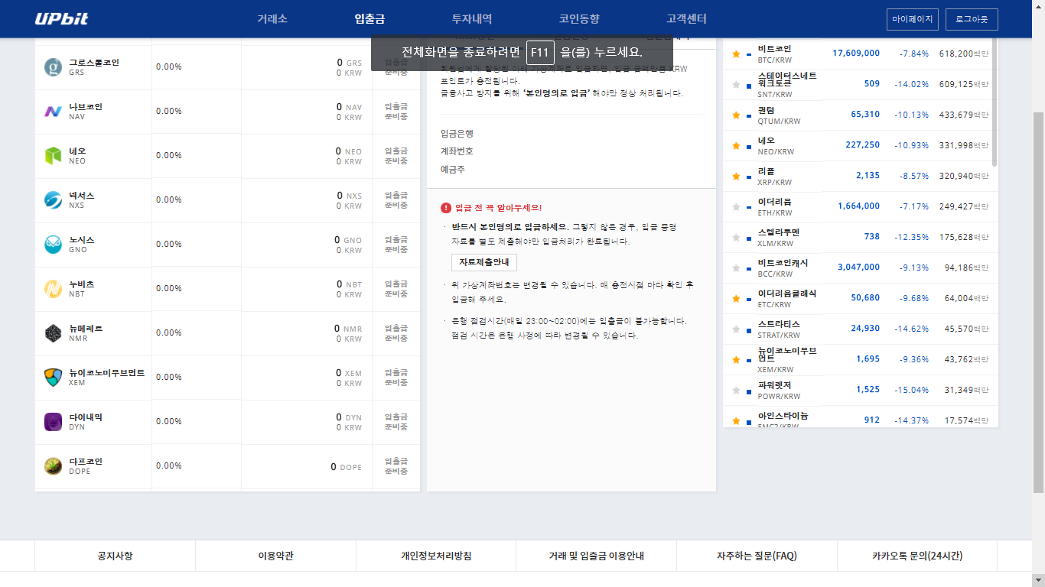Viewport: 1045px width, 587px height.
Task: Click the market list panel scrollbar
Action: click(x=995, y=102)
